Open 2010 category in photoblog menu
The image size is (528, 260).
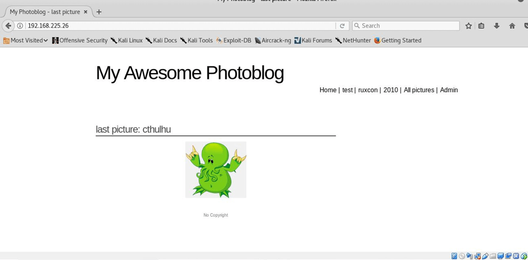coord(391,90)
